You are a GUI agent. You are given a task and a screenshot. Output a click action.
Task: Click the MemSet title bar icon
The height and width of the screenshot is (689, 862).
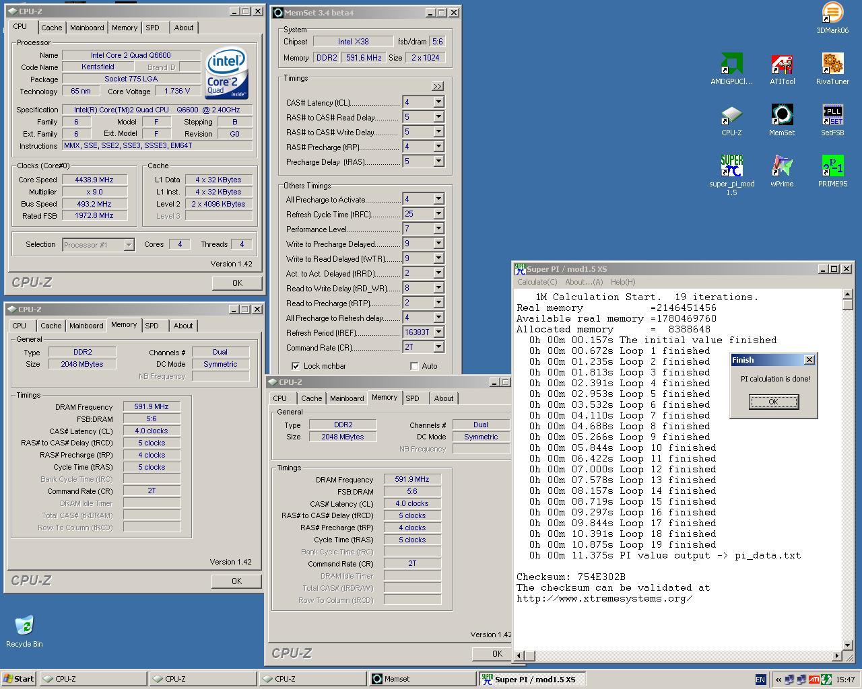(x=277, y=12)
